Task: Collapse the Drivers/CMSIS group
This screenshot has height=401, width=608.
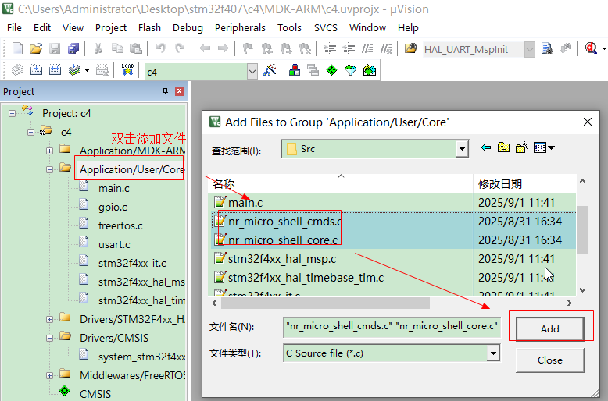Action: (x=50, y=338)
